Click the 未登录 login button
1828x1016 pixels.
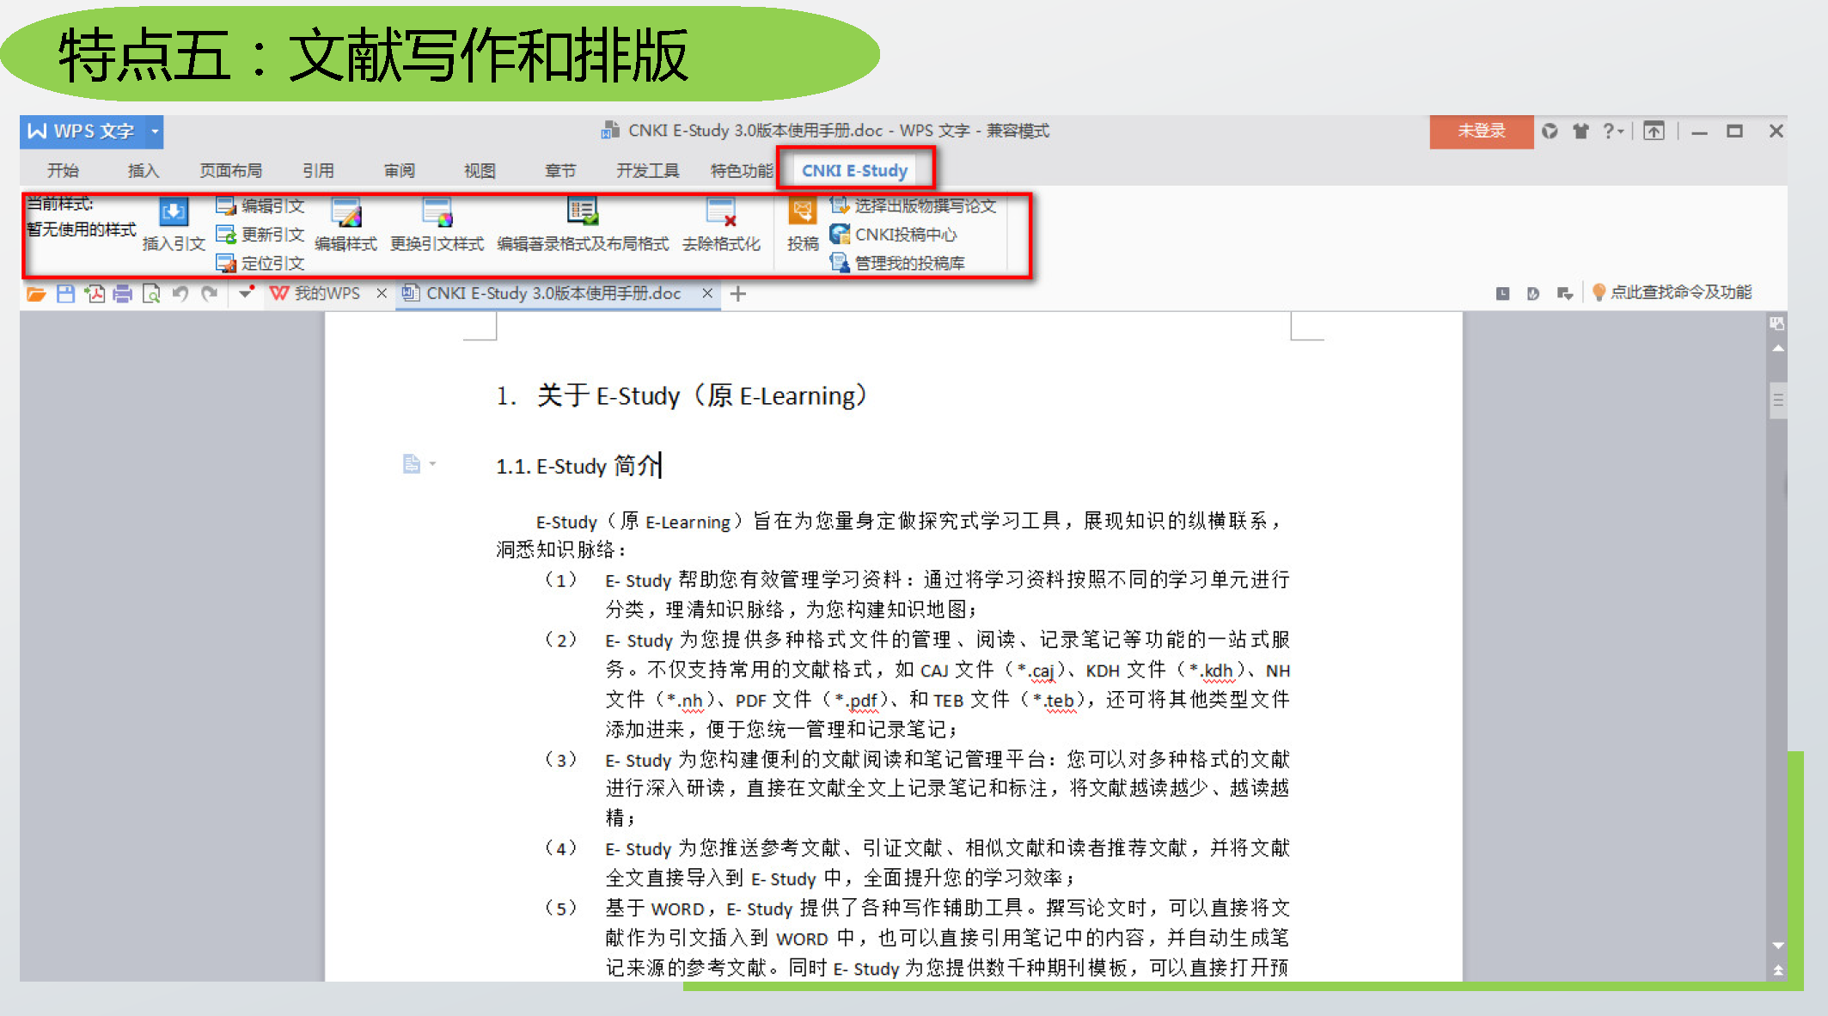pos(1481,132)
